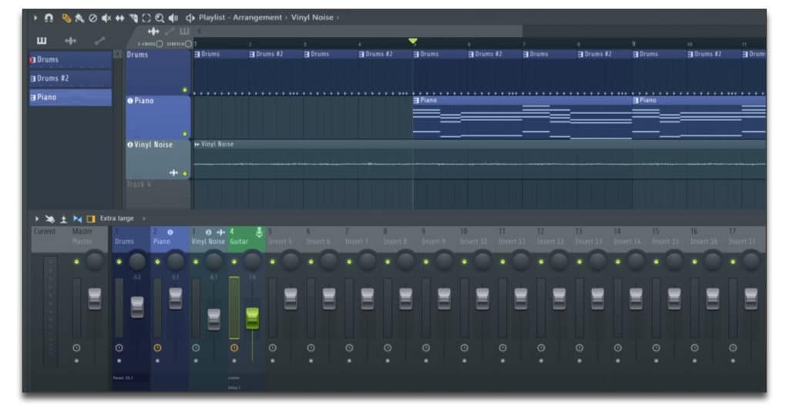This screenshot has width=789, height=406.
Task: Mute the Guitar mixer track with its LED
Action: tap(234, 262)
